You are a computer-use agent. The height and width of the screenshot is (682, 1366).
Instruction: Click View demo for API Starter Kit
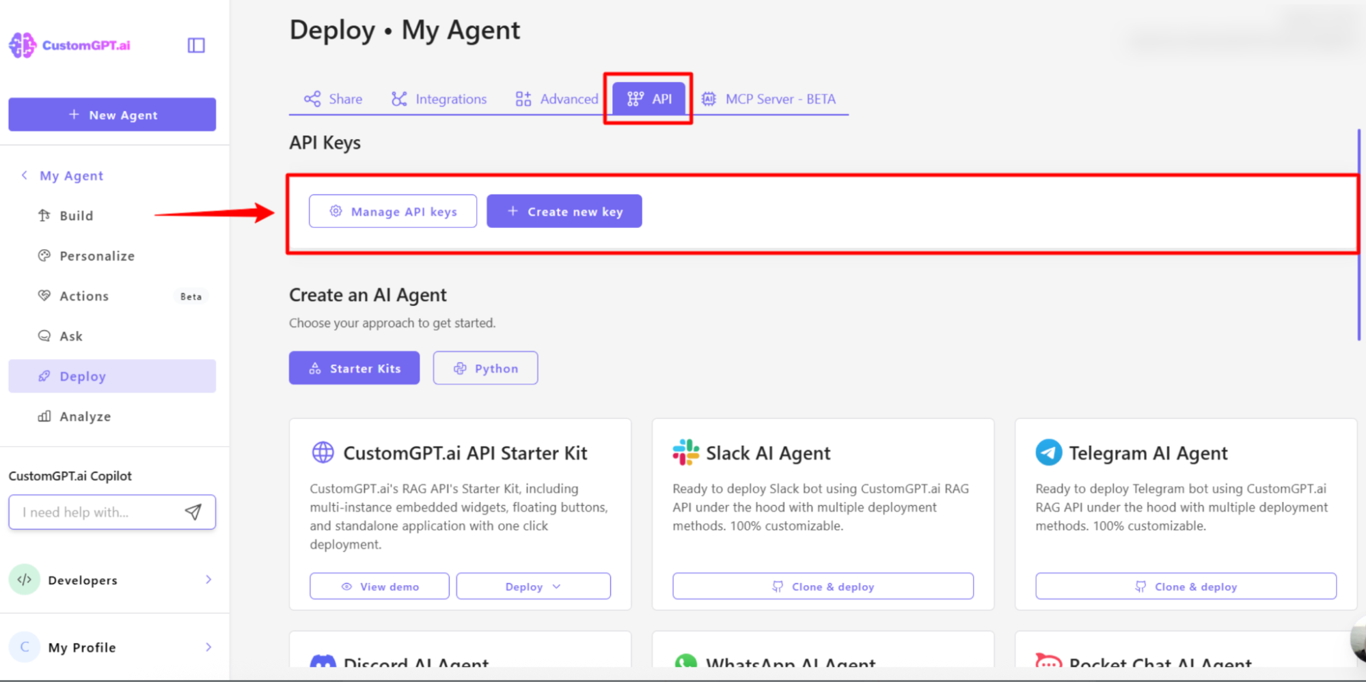click(x=379, y=586)
